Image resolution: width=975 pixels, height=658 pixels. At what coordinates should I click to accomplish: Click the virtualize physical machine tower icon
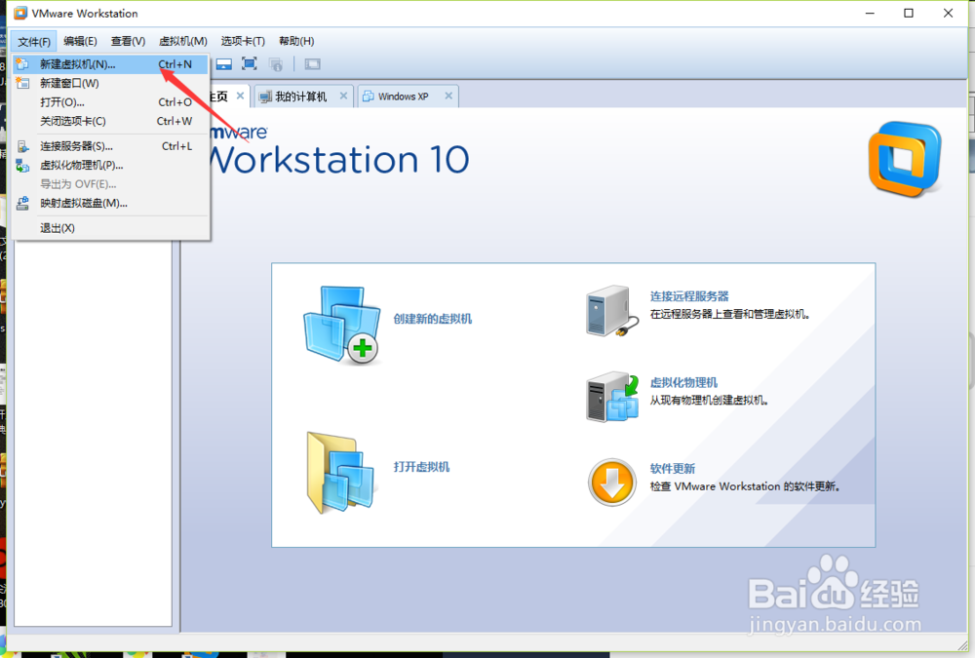(x=612, y=398)
